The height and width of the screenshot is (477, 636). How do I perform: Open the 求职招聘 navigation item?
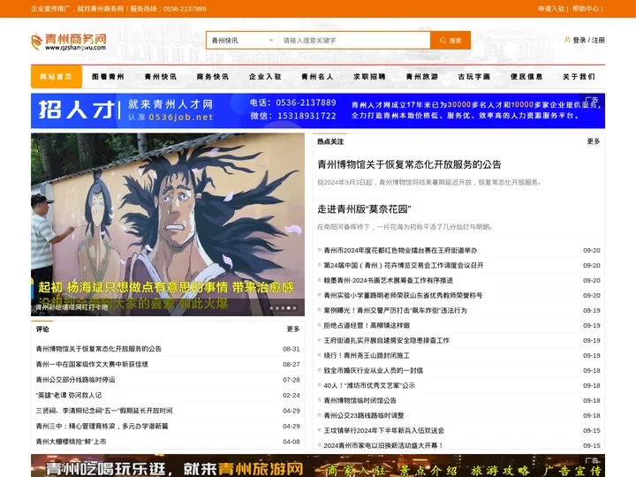click(369, 77)
